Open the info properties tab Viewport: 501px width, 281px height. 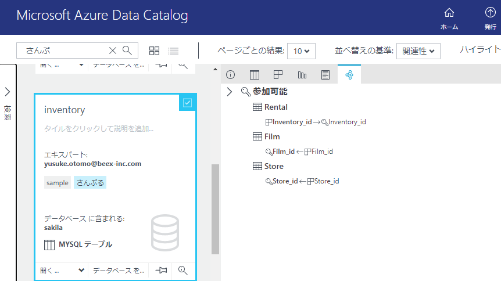point(230,75)
